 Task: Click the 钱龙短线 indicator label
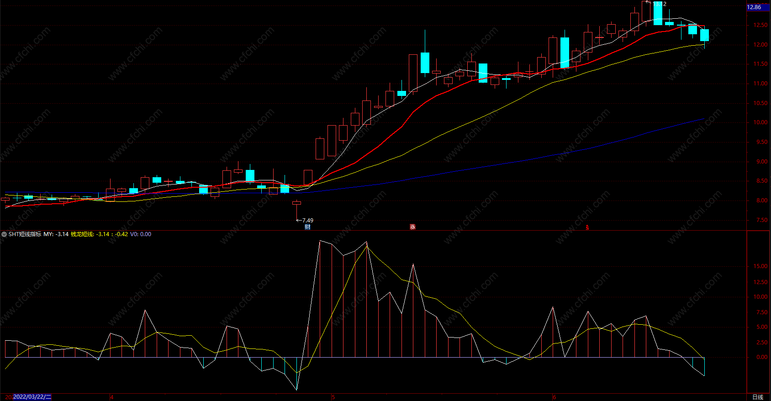tap(83, 234)
